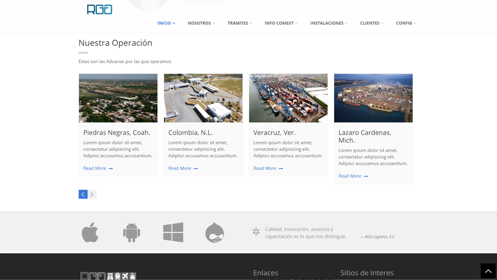This screenshot has width=497, height=280.
Task: Open the INFO COMEXT menu
Action: point(281,23)
